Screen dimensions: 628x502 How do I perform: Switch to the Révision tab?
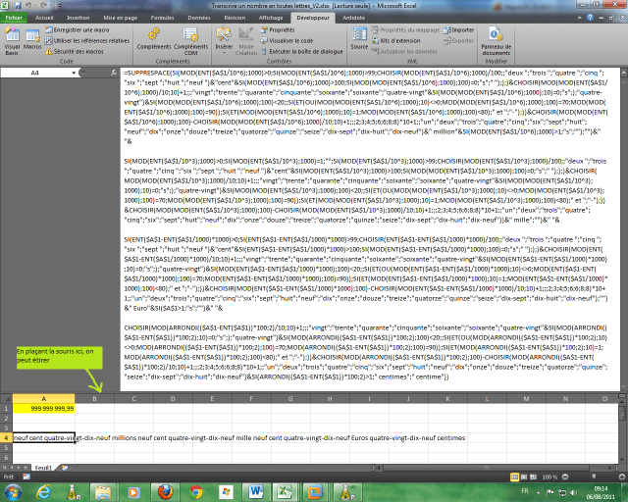tap(235, 18)
